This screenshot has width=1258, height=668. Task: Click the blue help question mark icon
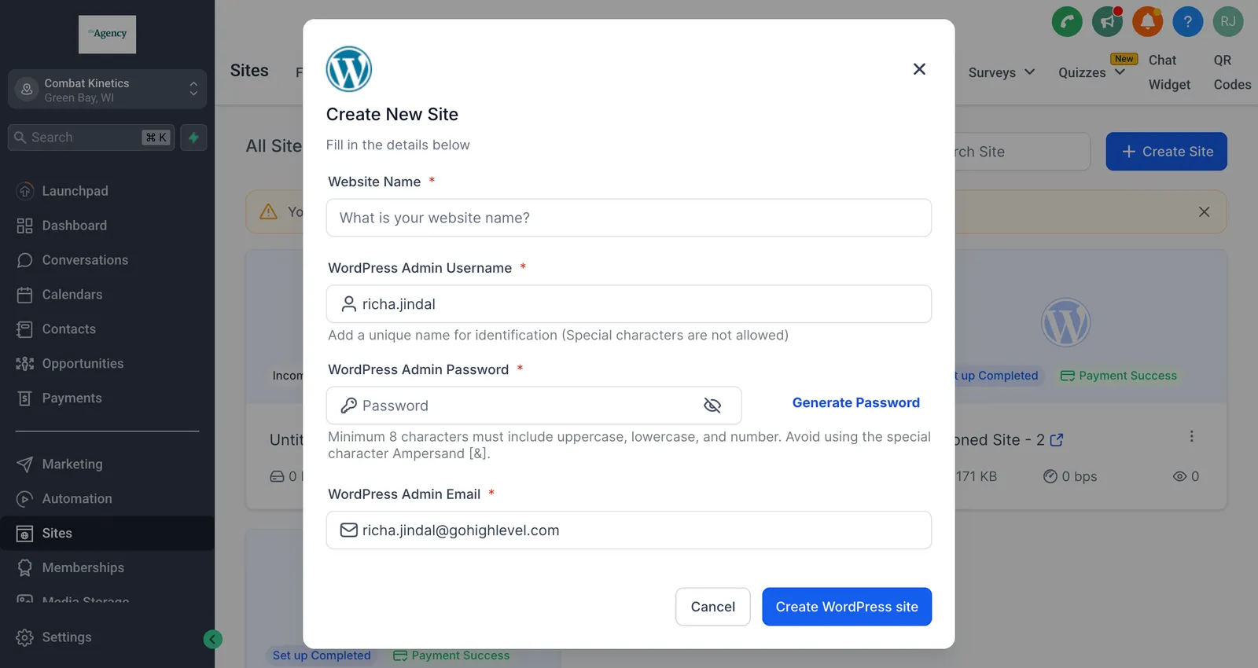tap(1187, 21)
